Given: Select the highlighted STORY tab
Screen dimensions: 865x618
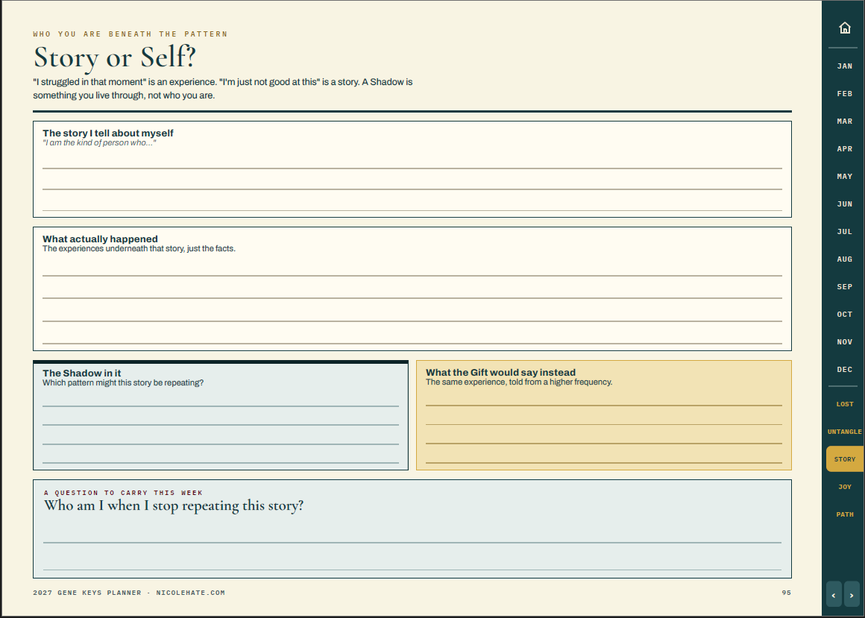Looking at the screenshot, I should pyautogui.click(x=845, y=459).
